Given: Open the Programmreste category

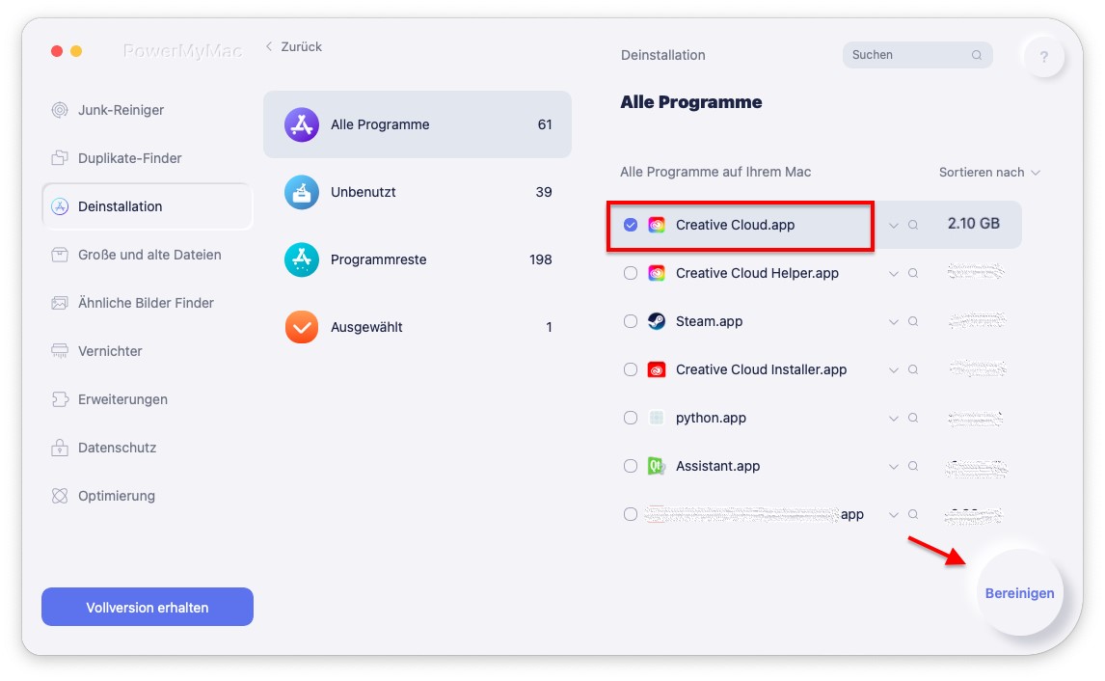Looking at the screenshot, I should click(x=377, y=259).
